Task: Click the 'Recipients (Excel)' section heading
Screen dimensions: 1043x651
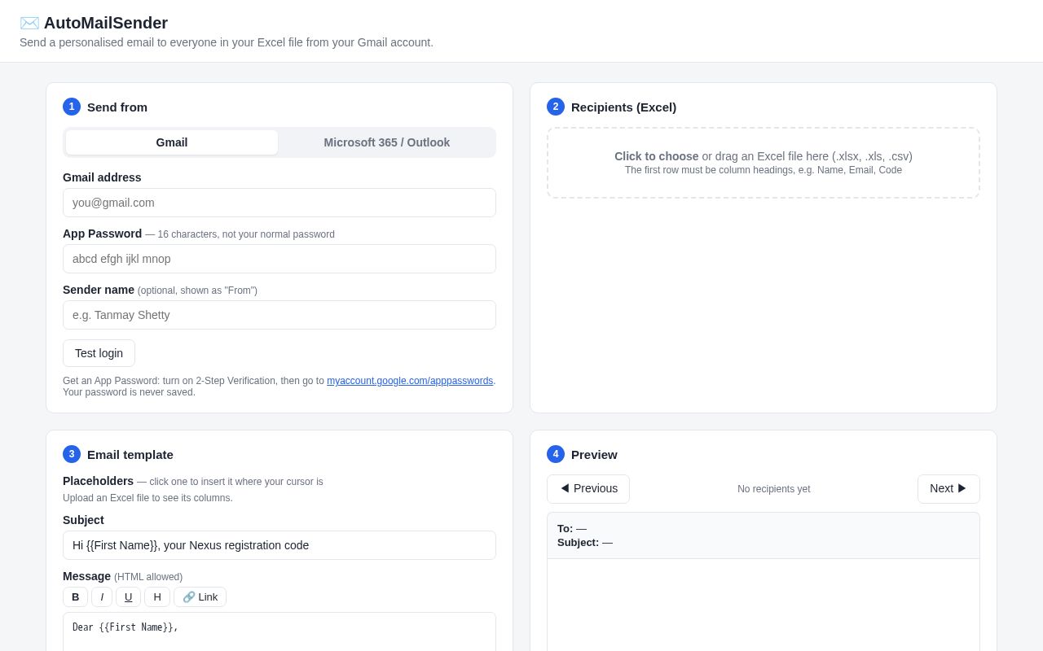Action: point(623,107)
